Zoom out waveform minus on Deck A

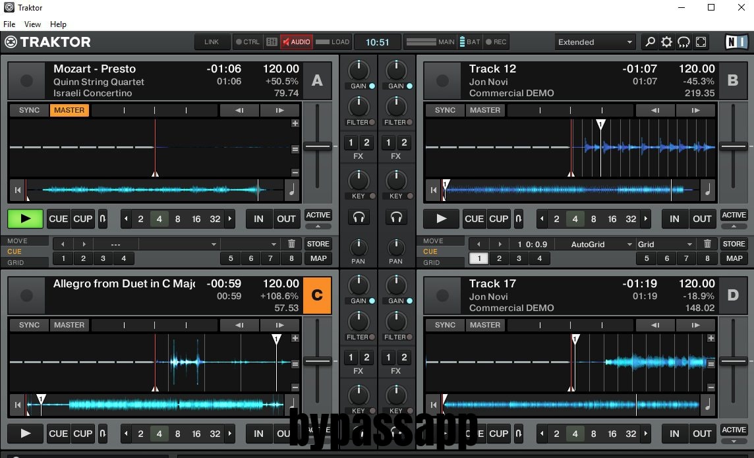click(295, 173)
